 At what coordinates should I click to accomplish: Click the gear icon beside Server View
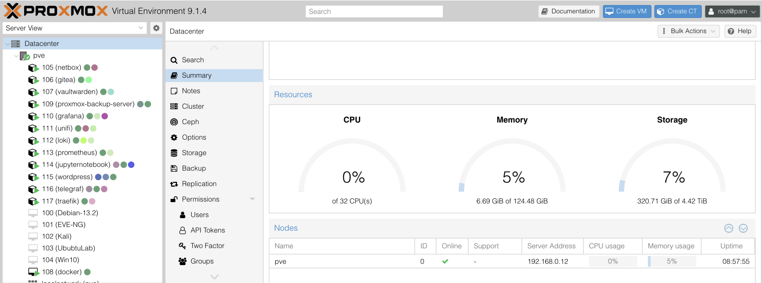pyautogui.click(x=156, y=28)
